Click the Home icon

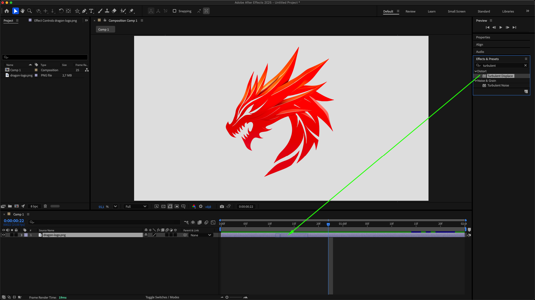(x=7, y=11)
